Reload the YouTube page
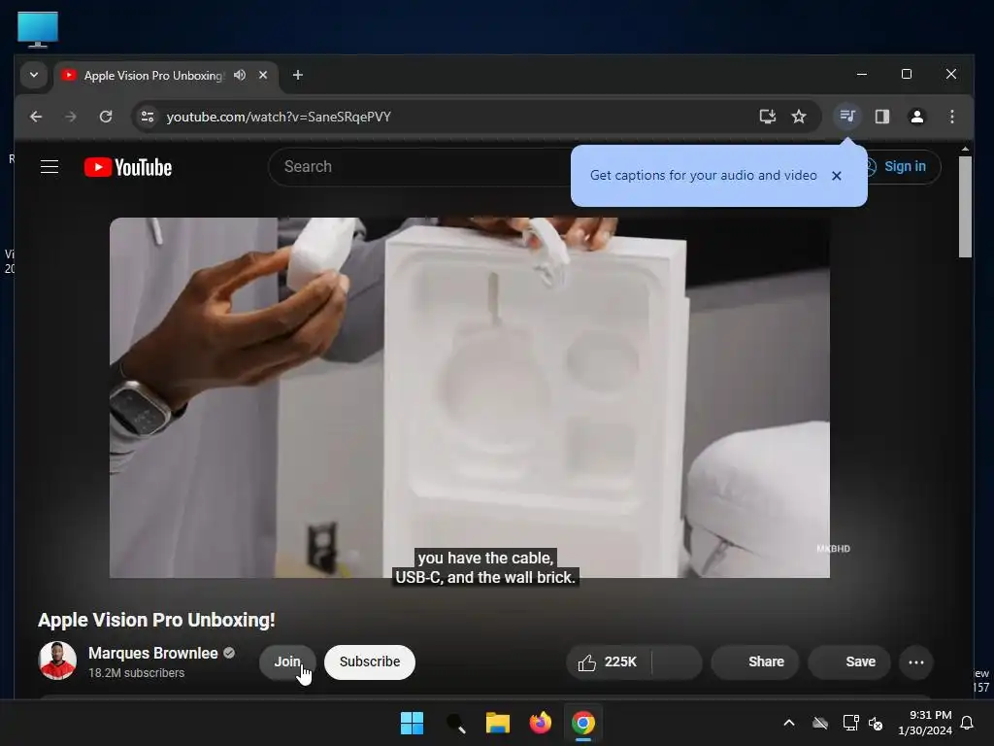This screenshot has height=746, width=994. point(106,117)
